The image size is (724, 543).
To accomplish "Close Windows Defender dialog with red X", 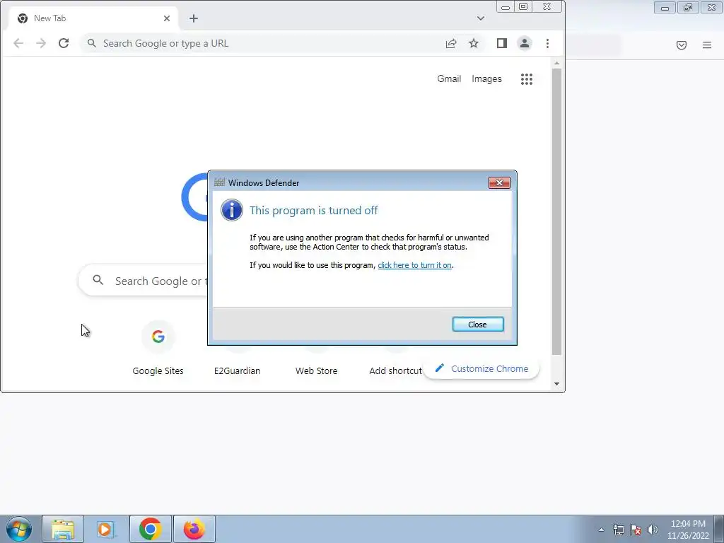I will (499, 183).
